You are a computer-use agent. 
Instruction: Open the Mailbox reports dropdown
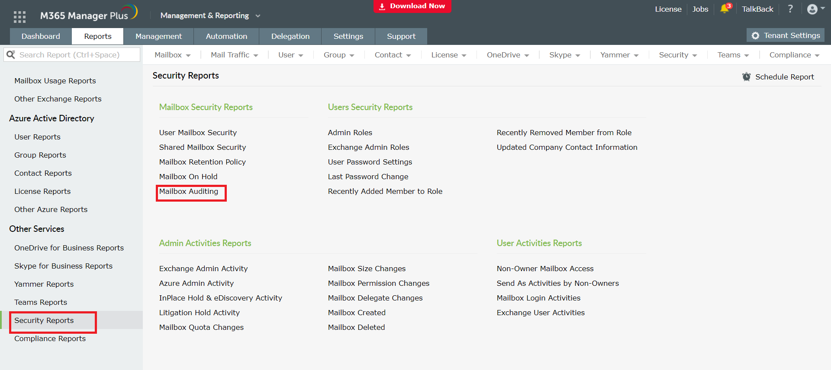(x=173, y=55)
